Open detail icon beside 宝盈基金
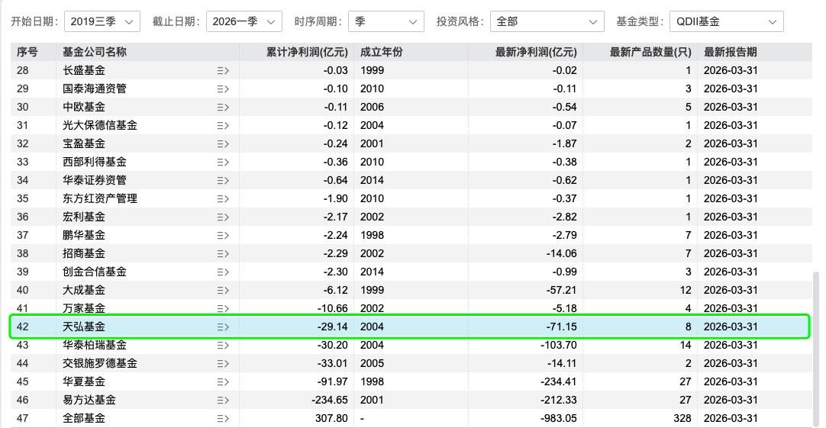The height and width of the screenshot is (428, 826). (x=223, y=143)
